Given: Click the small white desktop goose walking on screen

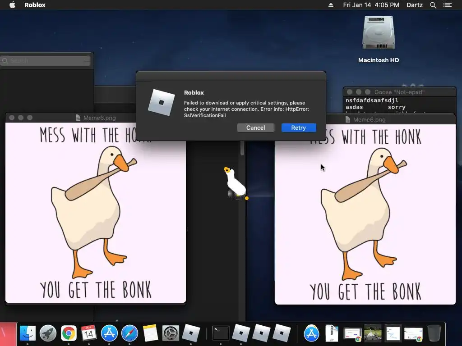Looking at the screenshot, I should [x=236, y=183].
